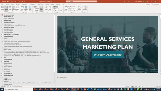The image size is (161, 91).
Task: Click zoom out minus button
Action: (x=145, y=87)
